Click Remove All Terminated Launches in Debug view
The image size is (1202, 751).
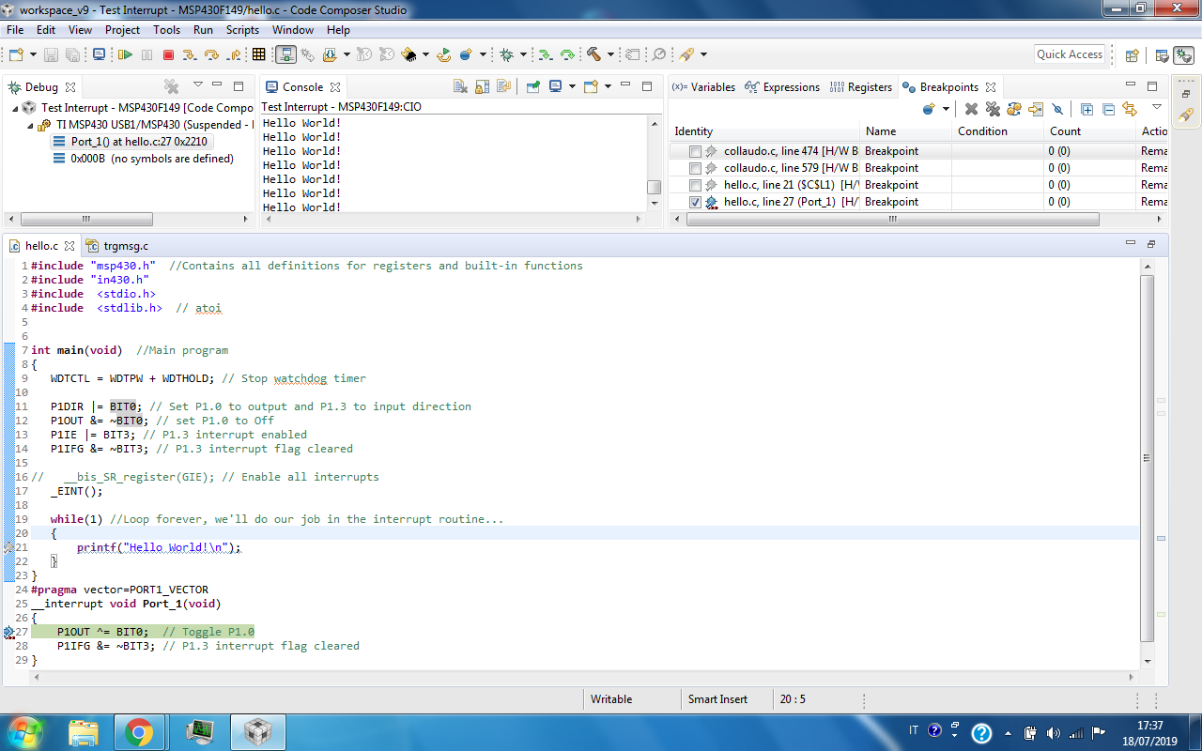coord(171,86)
